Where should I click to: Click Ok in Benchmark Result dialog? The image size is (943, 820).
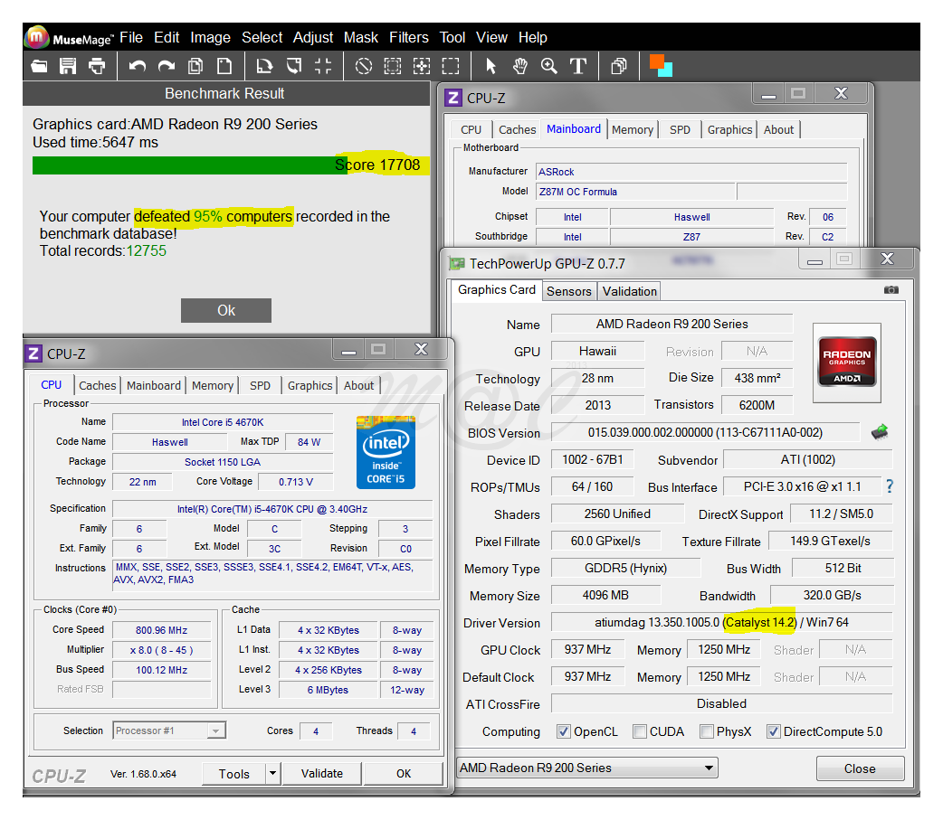click(x=226, y=311)
